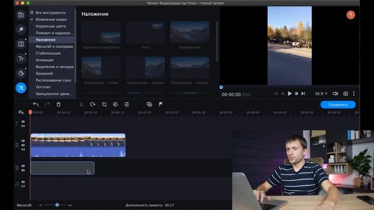Screen dimensions: 374x210
Task: Open Поворот и кадрирование tool
Action: coord(54,33)
